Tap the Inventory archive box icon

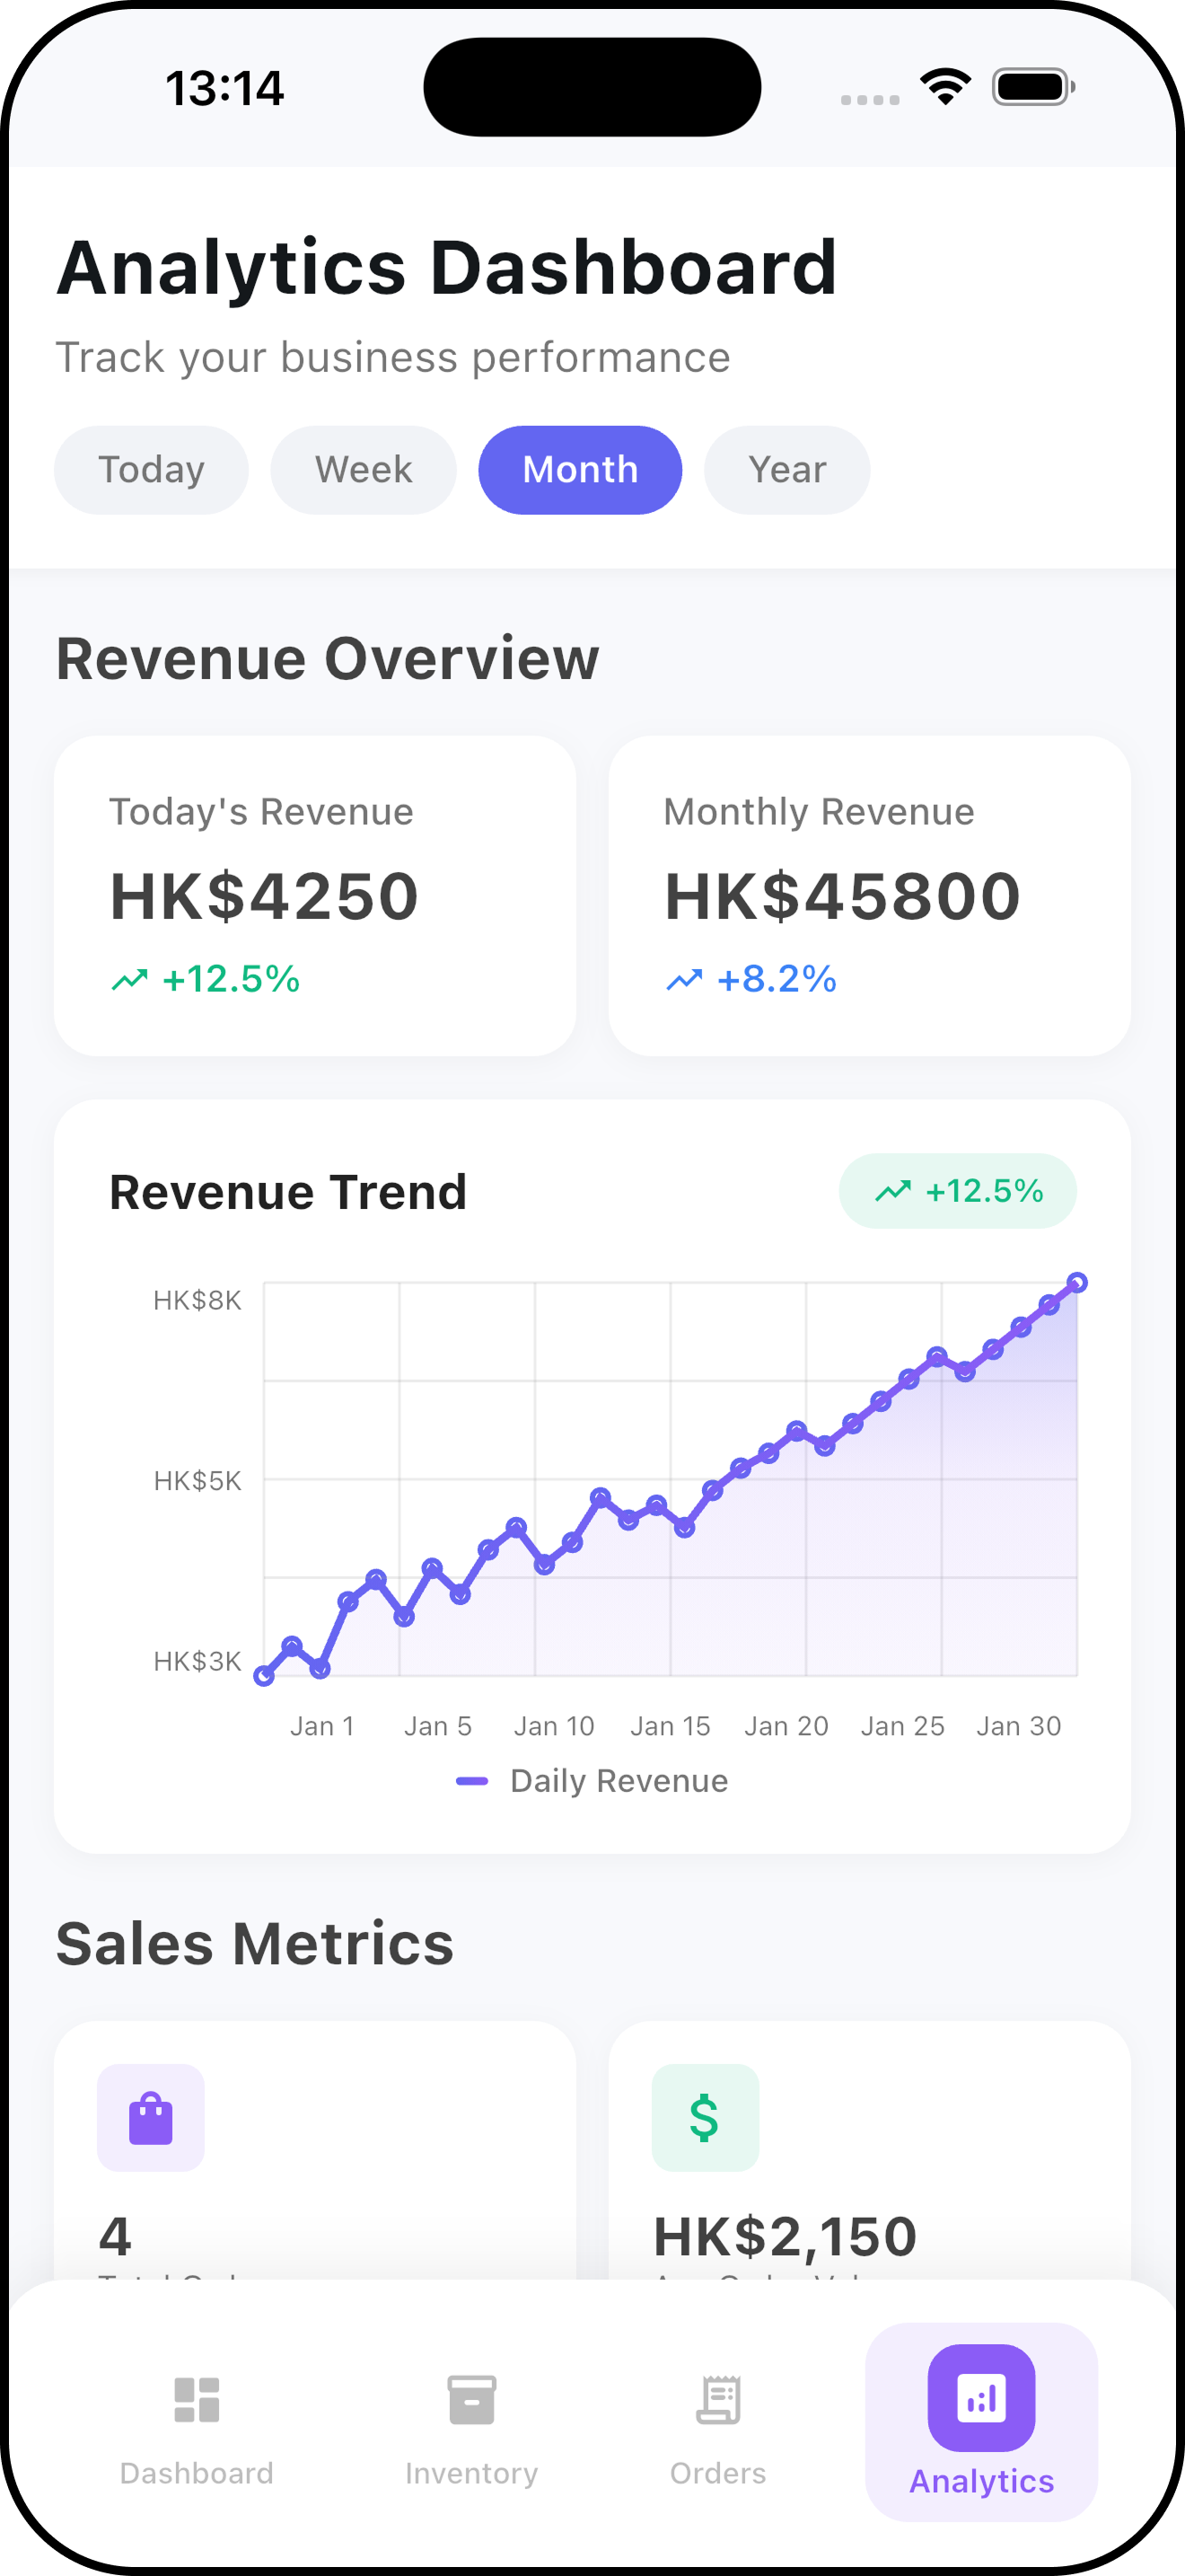471,2400
